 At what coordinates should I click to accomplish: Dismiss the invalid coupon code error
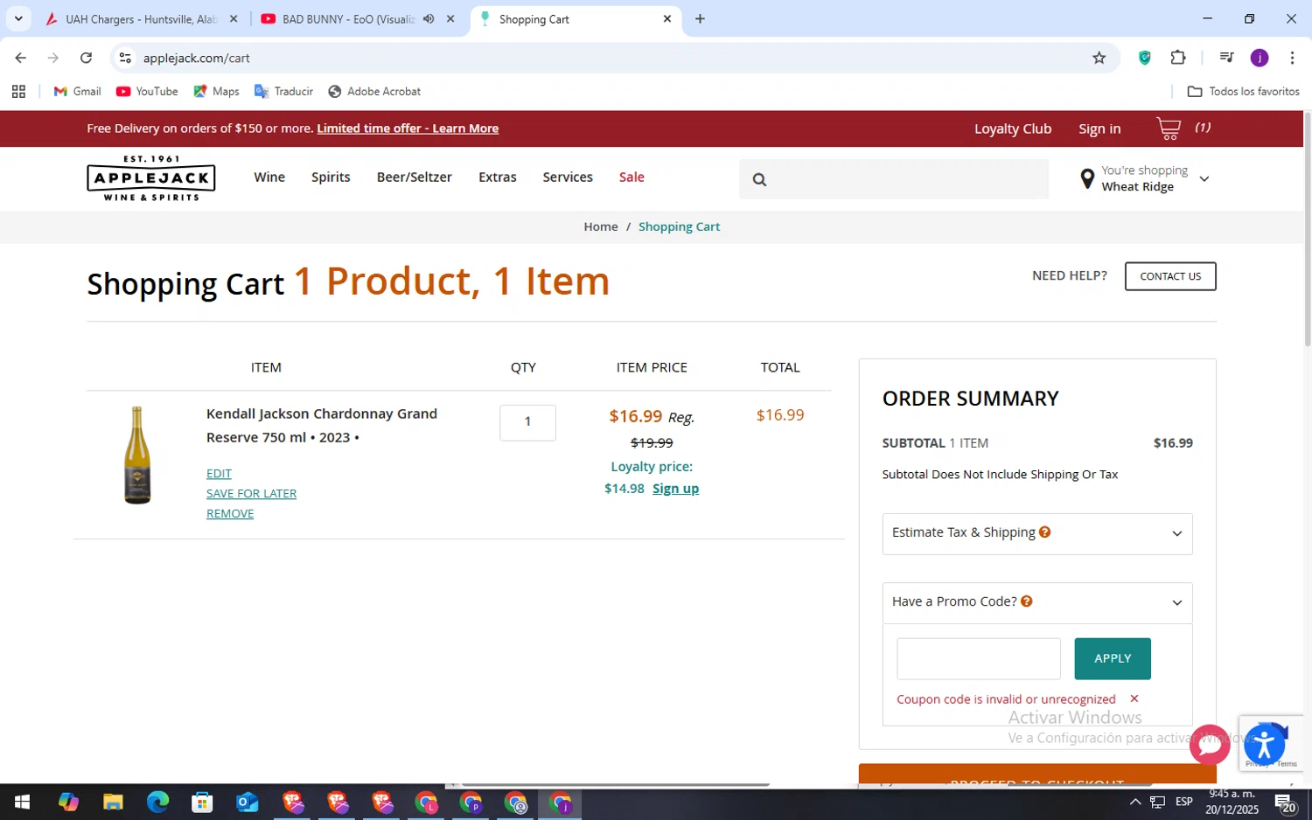pyautogui.click(x=1134, y=698)
